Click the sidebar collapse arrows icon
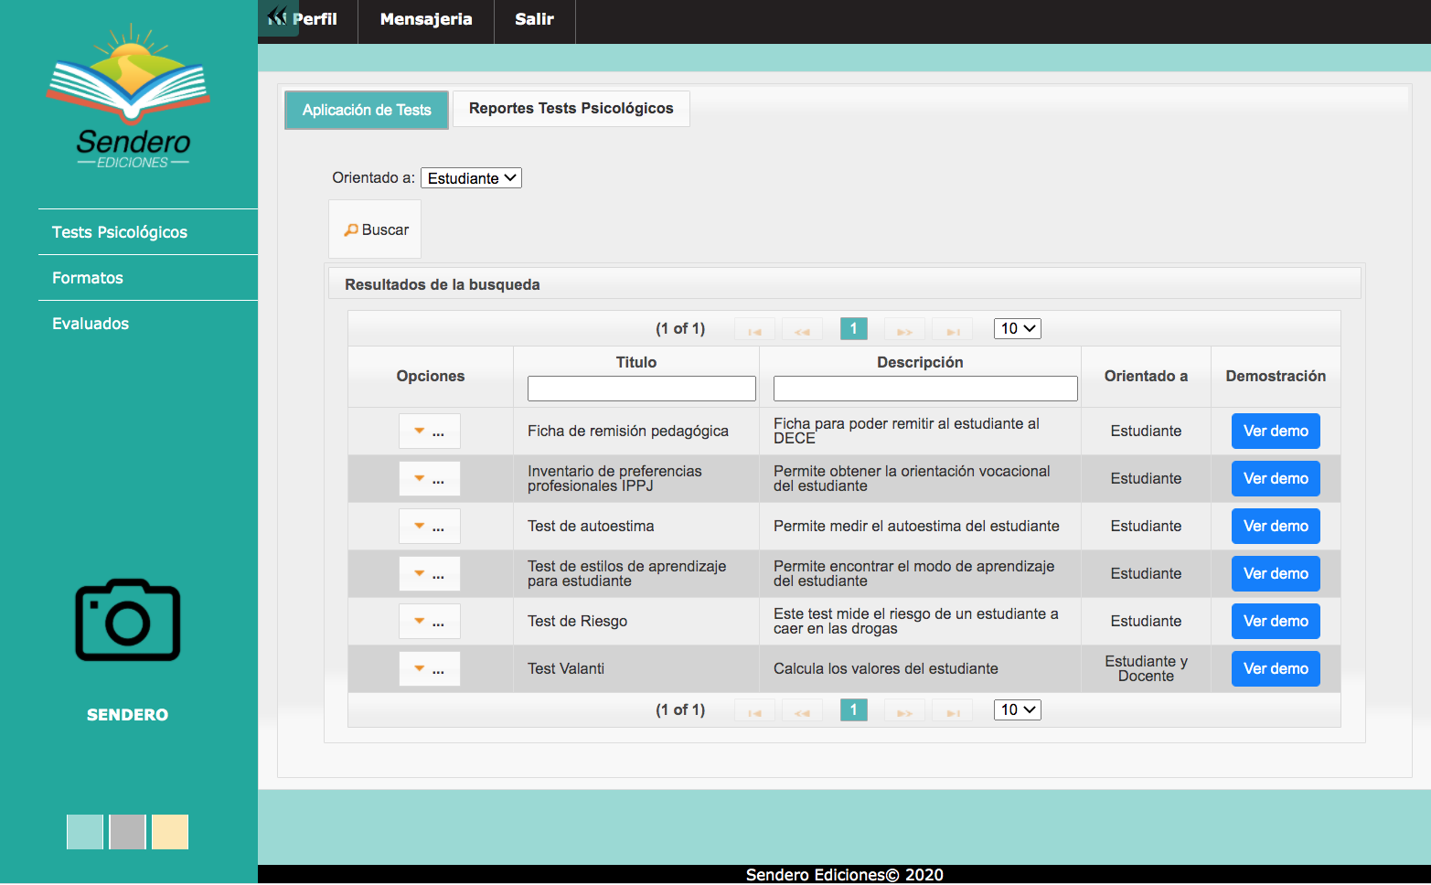This screenshot has height=885, width=1431. (277, 17)
